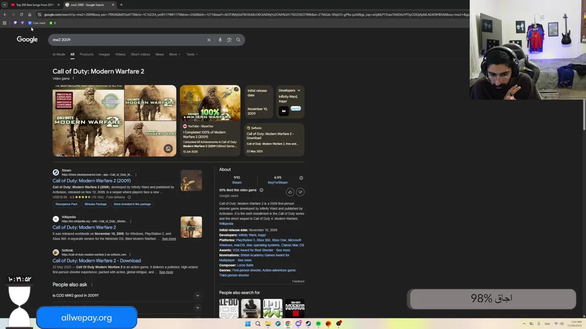Screen dimensions: 586x329
Task: Open the browser home page icon
Action: pos(29,15)
